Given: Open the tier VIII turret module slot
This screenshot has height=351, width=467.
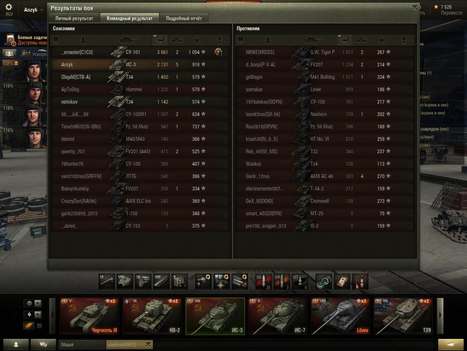Looking at the screenshot, I should coord(125,282).
